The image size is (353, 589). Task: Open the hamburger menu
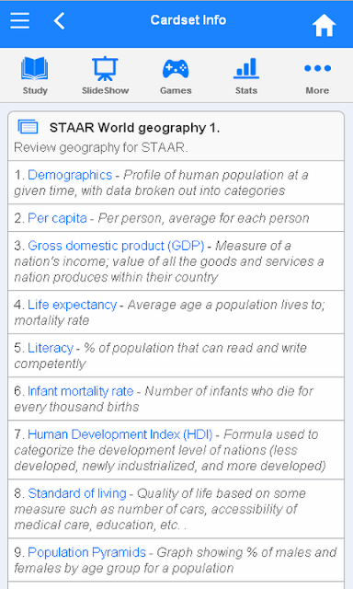[20, 20]
